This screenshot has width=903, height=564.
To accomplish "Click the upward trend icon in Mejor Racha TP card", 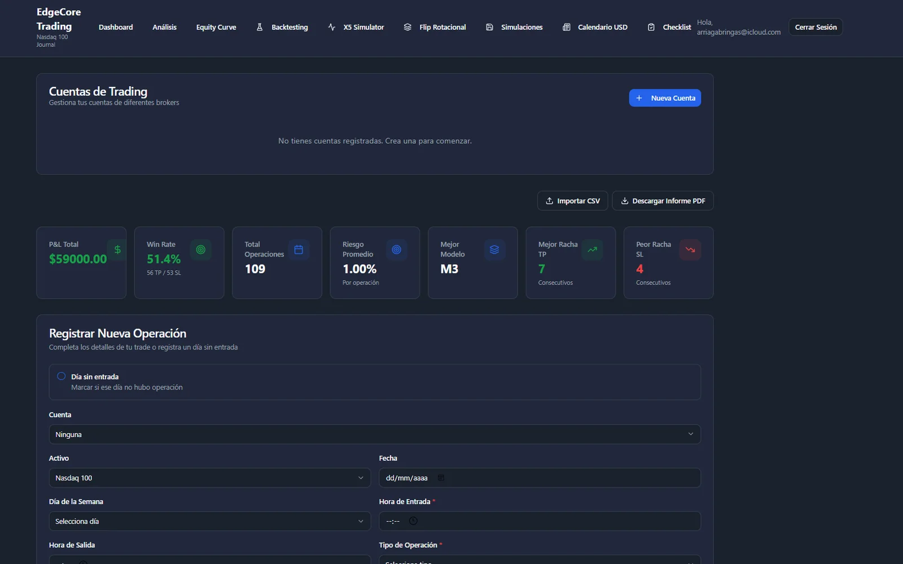I will pyautogui.click(x=592, y=250).
